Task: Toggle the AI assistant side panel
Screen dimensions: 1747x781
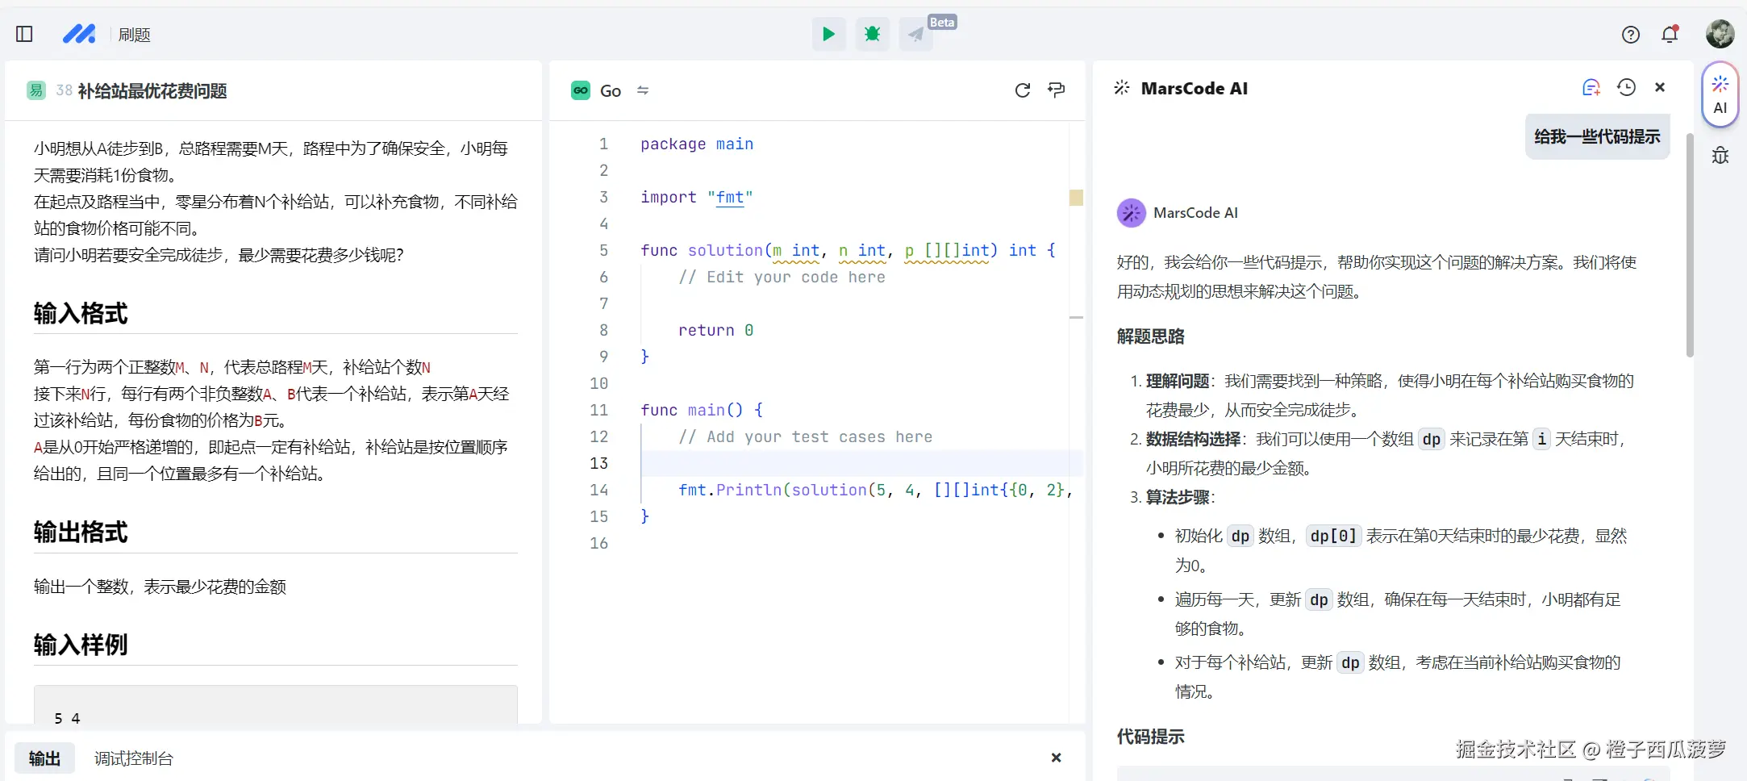Action: coord(1720,94)
